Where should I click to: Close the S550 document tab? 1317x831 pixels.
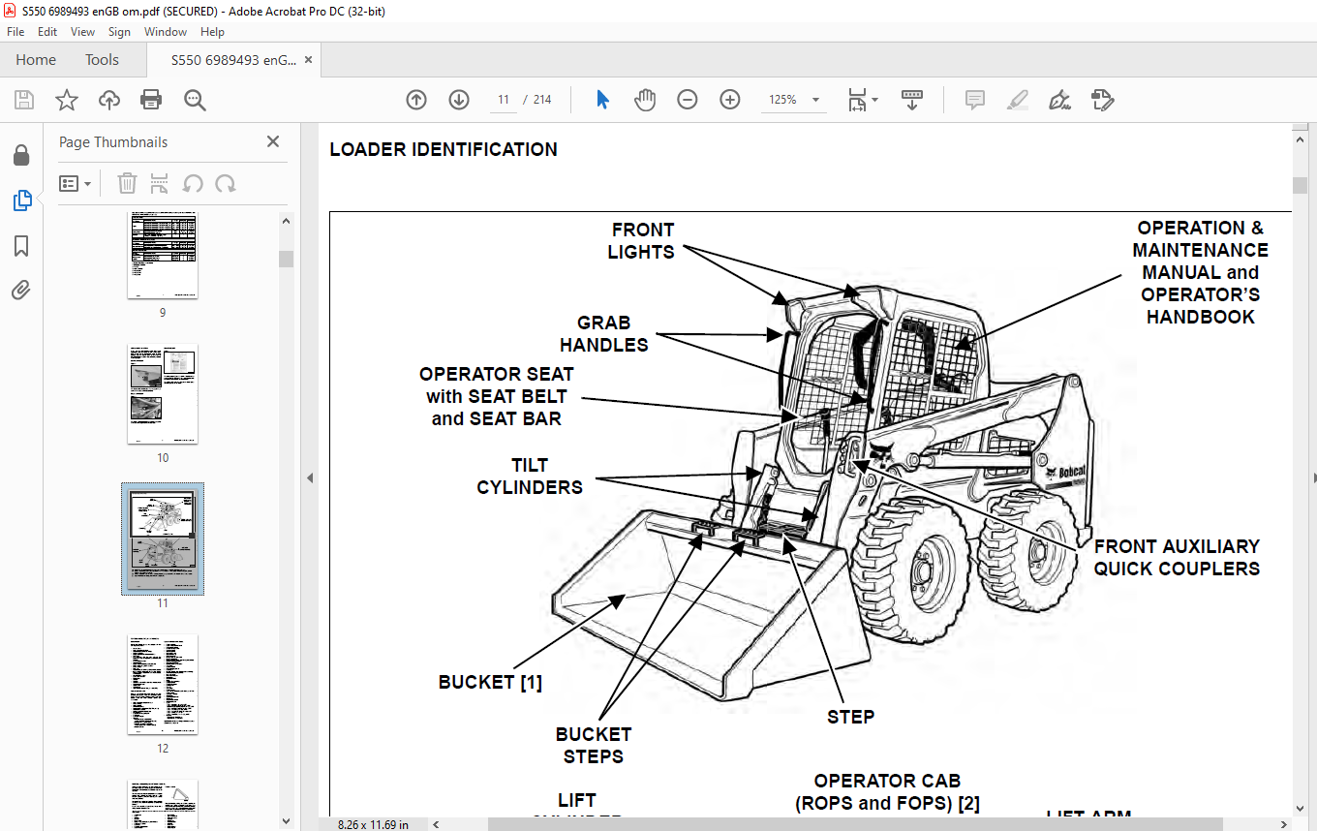click(308, 60)
